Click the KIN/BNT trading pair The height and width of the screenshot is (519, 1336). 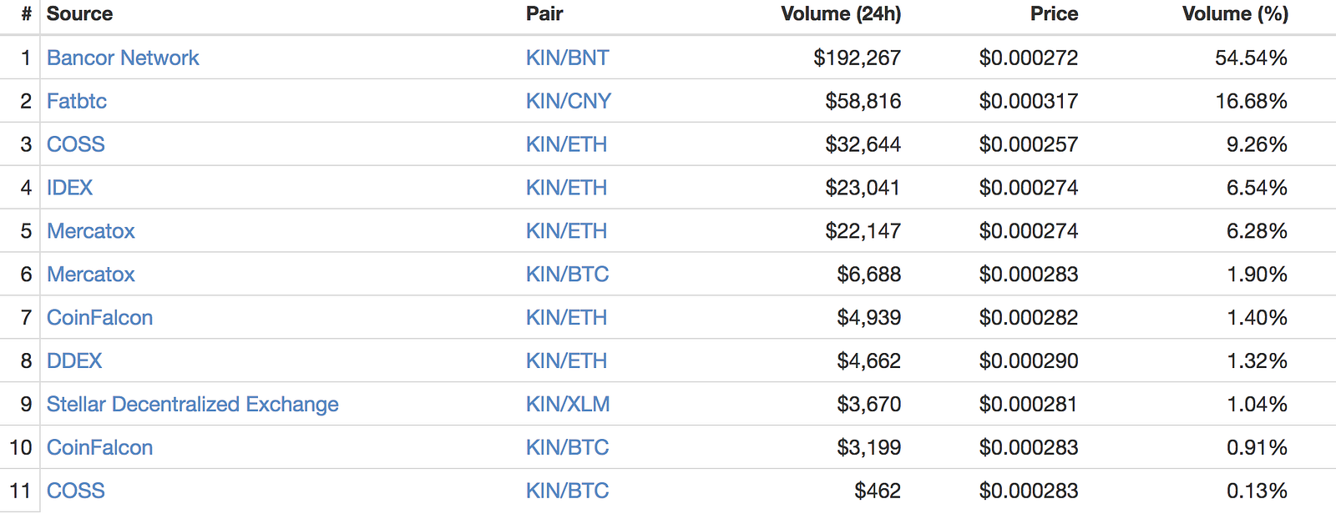(567, 58)
